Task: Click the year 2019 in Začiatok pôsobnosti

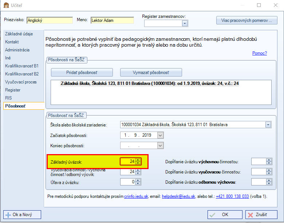Action: click(x=147, y=135)
